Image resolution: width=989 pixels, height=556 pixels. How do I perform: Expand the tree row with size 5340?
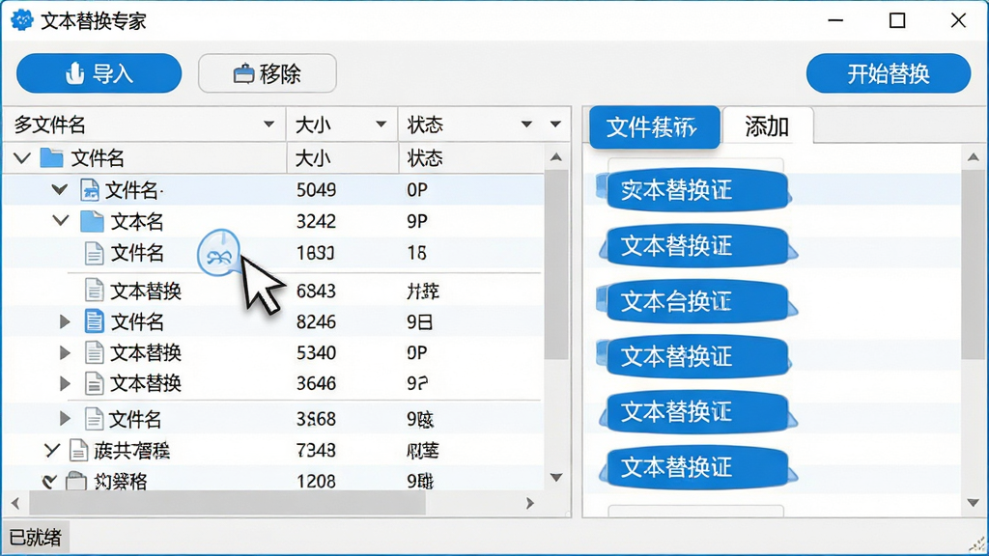point(65,352)
